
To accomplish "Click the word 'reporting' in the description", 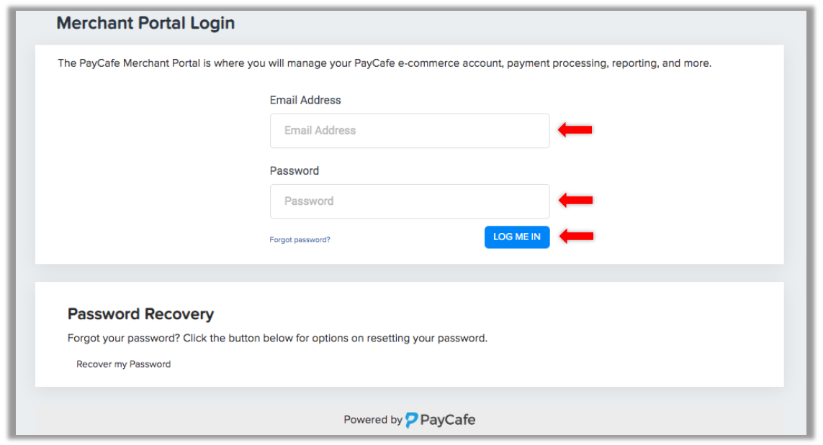I will pyautogui.click(x=634, y=63).
